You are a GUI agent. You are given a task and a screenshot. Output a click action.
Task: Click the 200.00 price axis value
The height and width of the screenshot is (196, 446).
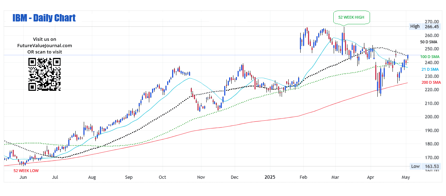(432, 117)
